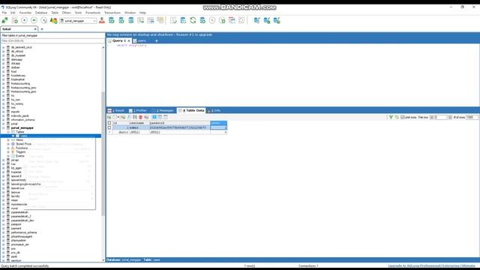The width and height of the screenshot is (480, 270).
Task: Click the No nag screens upgrade banner link
Action: point(160,35)
